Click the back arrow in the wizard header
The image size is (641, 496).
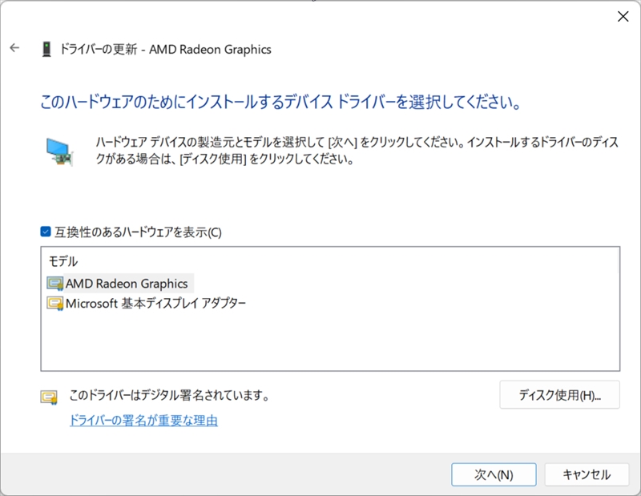click(x=14, y=48)
